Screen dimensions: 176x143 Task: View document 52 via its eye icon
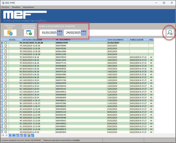click(x=151, y=129)
